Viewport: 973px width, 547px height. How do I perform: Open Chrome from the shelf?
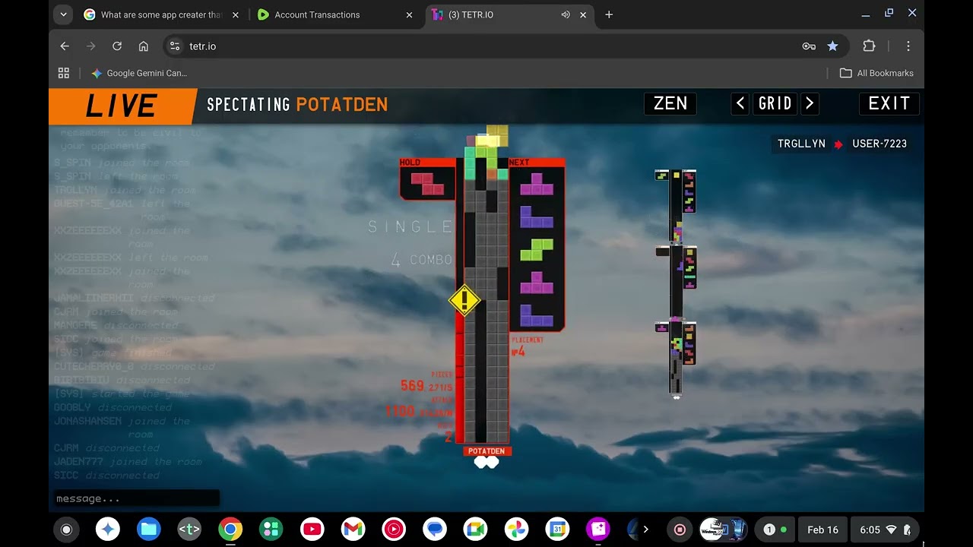pyautogui.click(x=230, y=530)
